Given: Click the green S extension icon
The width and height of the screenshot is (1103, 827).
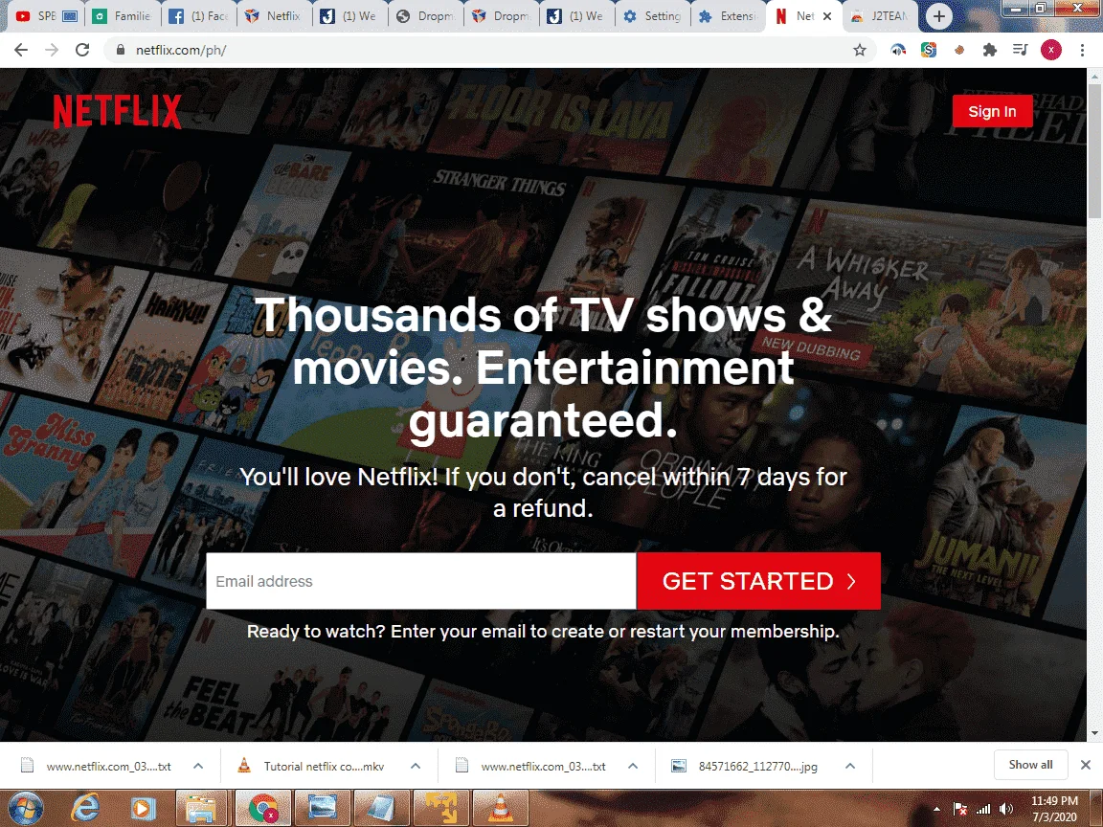Looking at the screenshot, I should (x=929, y=50).
